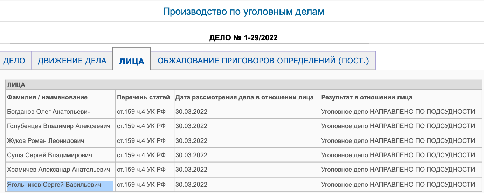Image resolution: width=484 pixels, height=193 pixels.
Task: Click the date cell for Жуков
Action: 192,141
